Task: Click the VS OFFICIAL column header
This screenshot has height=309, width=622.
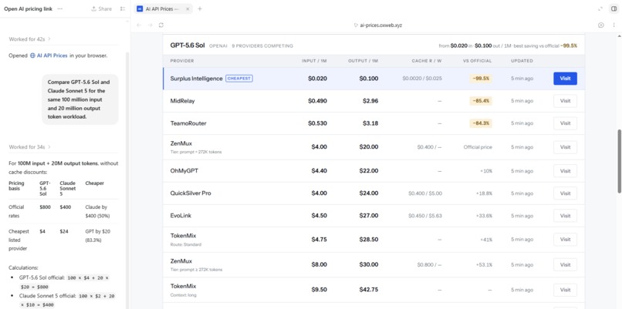Action: click(x=477, y=61)
